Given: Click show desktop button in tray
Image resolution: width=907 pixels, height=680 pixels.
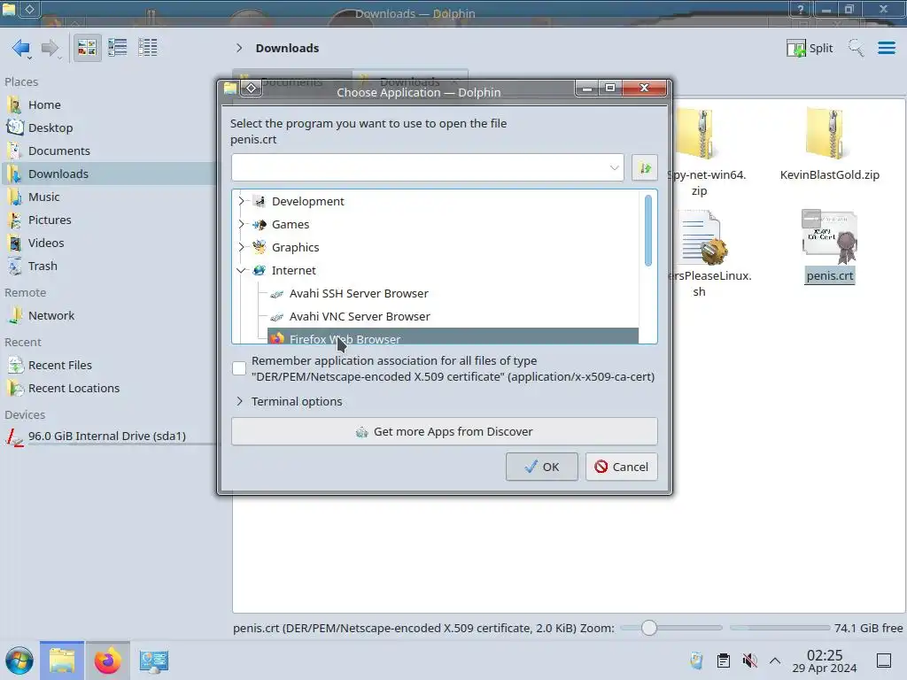Looking at the screenshot, I should (884, 661).
